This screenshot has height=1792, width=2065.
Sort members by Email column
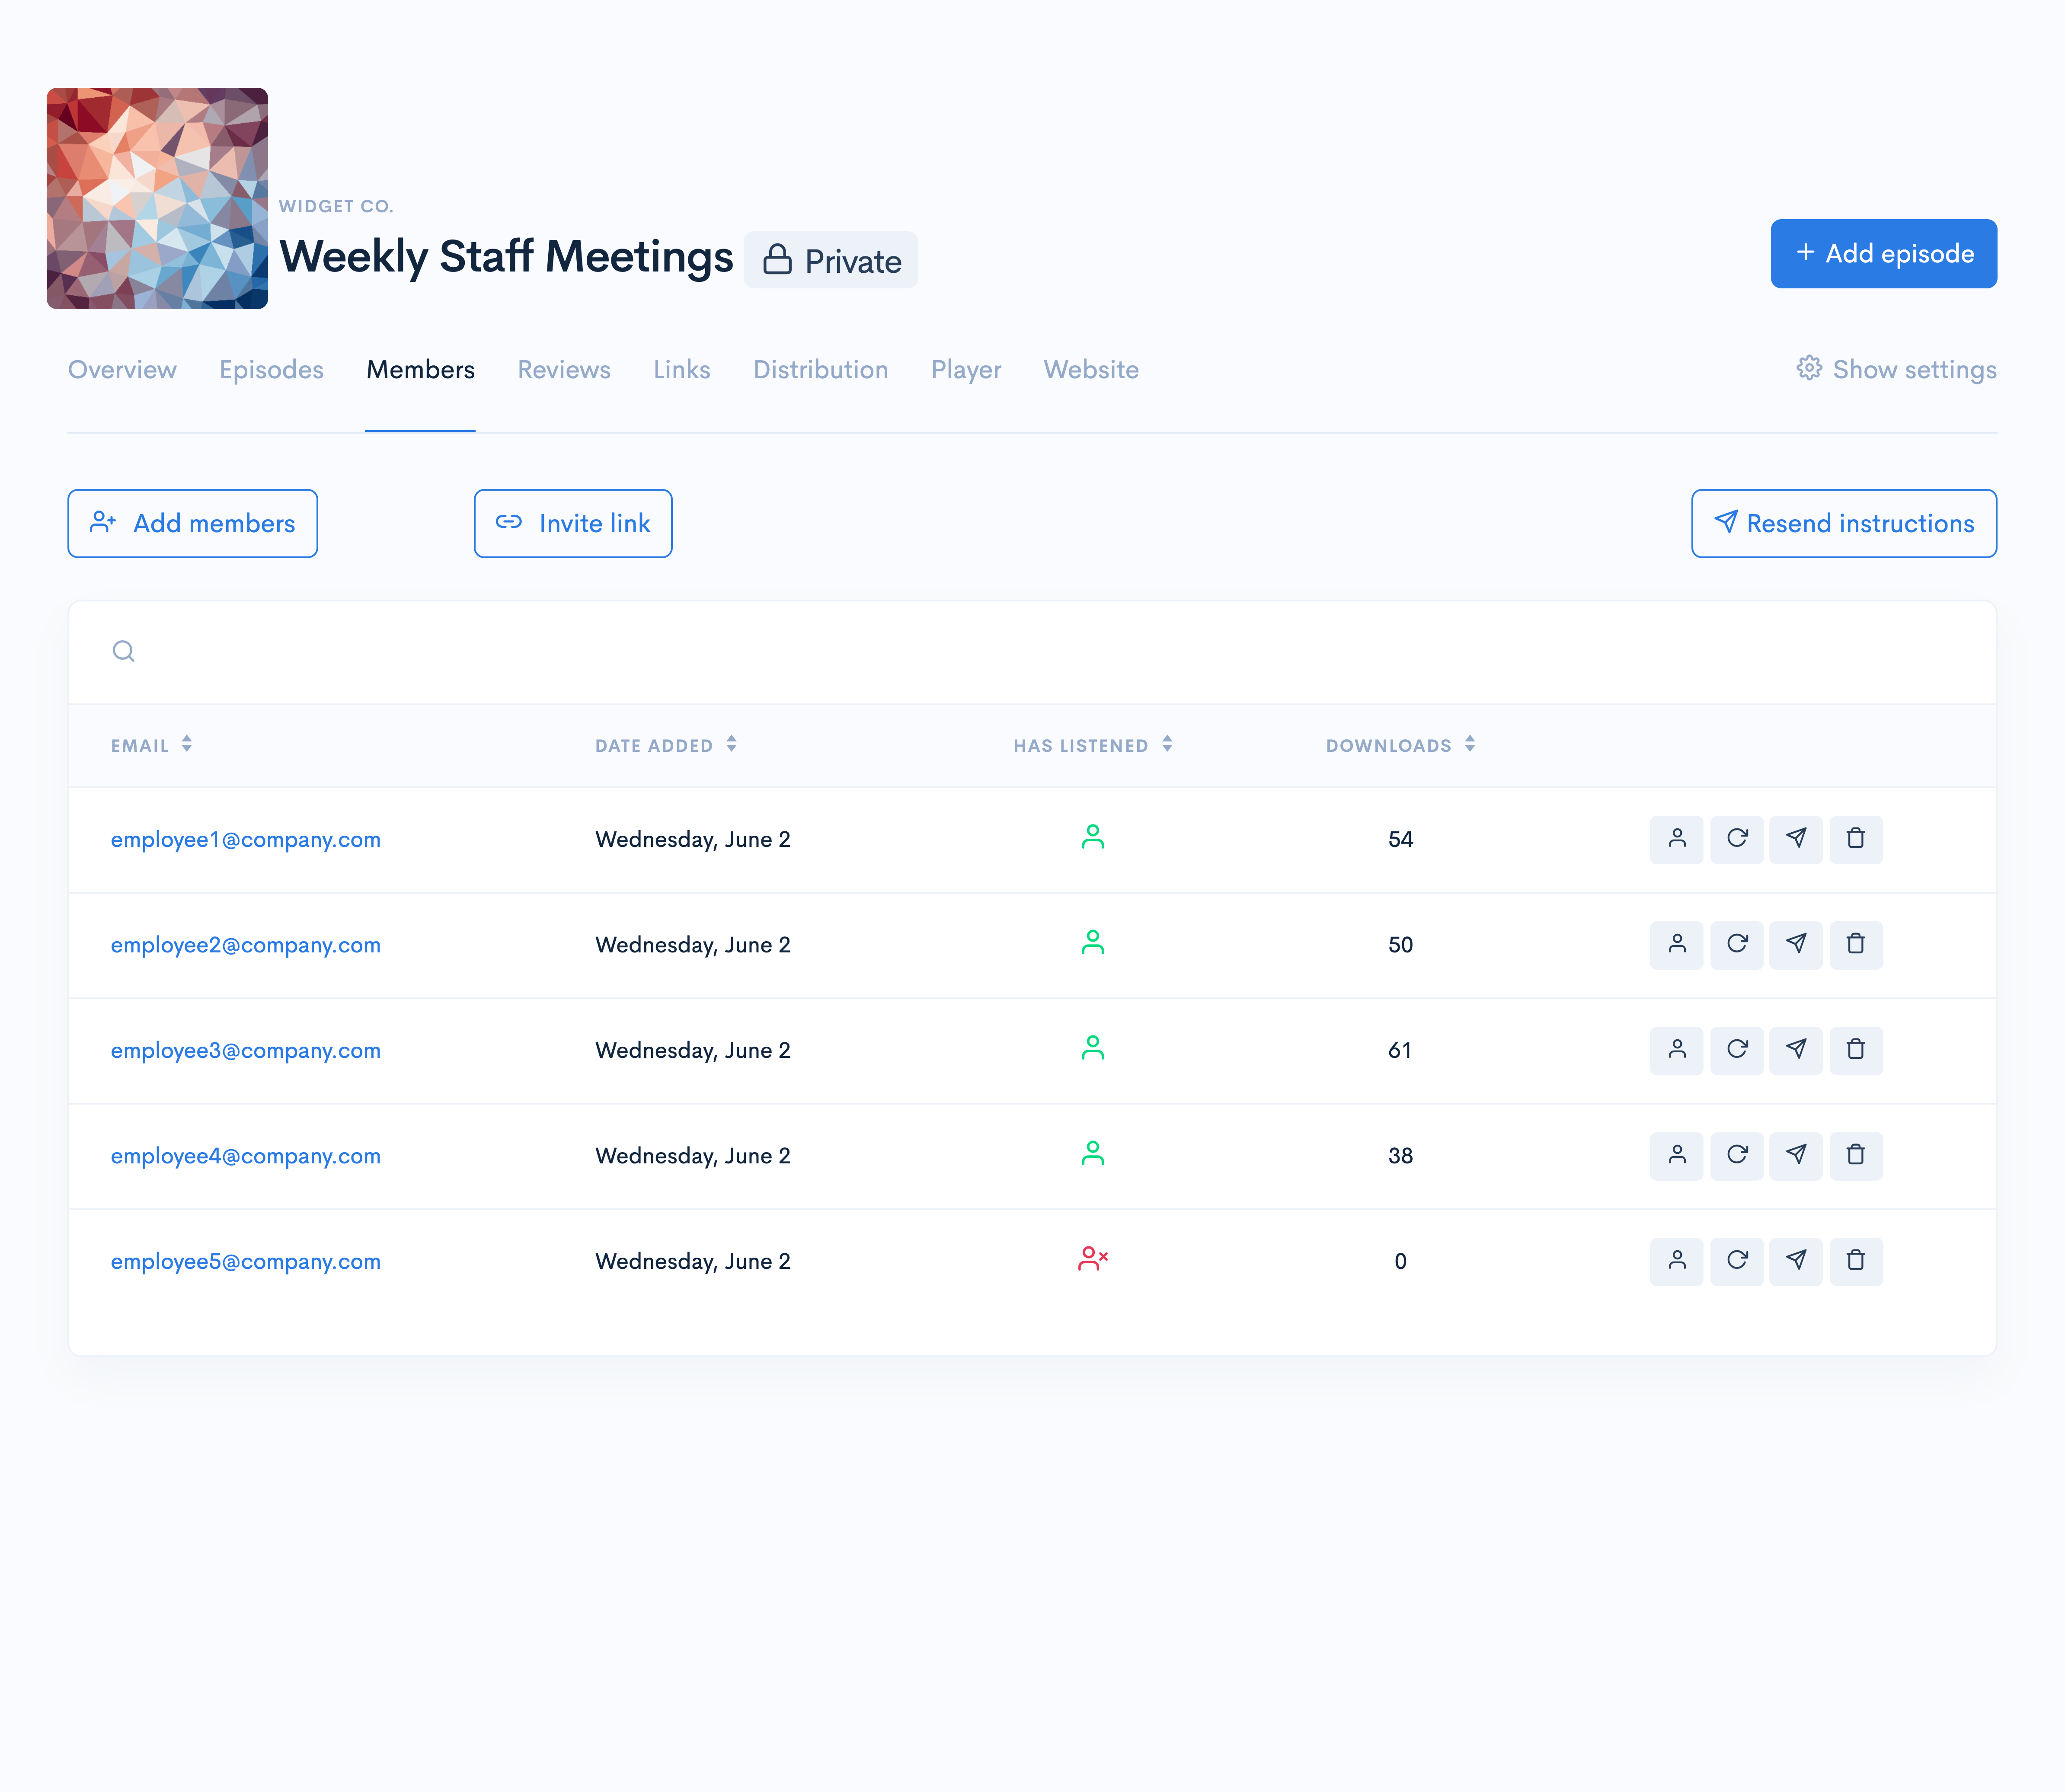[151, 745]
